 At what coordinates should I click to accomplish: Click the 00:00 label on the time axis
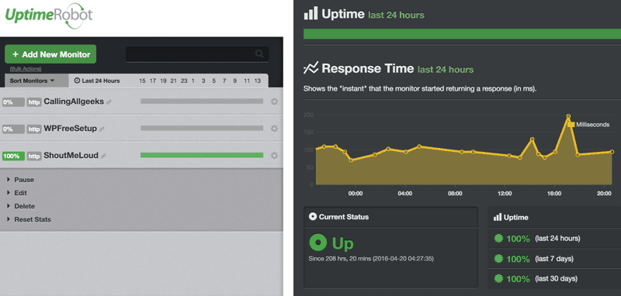(356, 194)
